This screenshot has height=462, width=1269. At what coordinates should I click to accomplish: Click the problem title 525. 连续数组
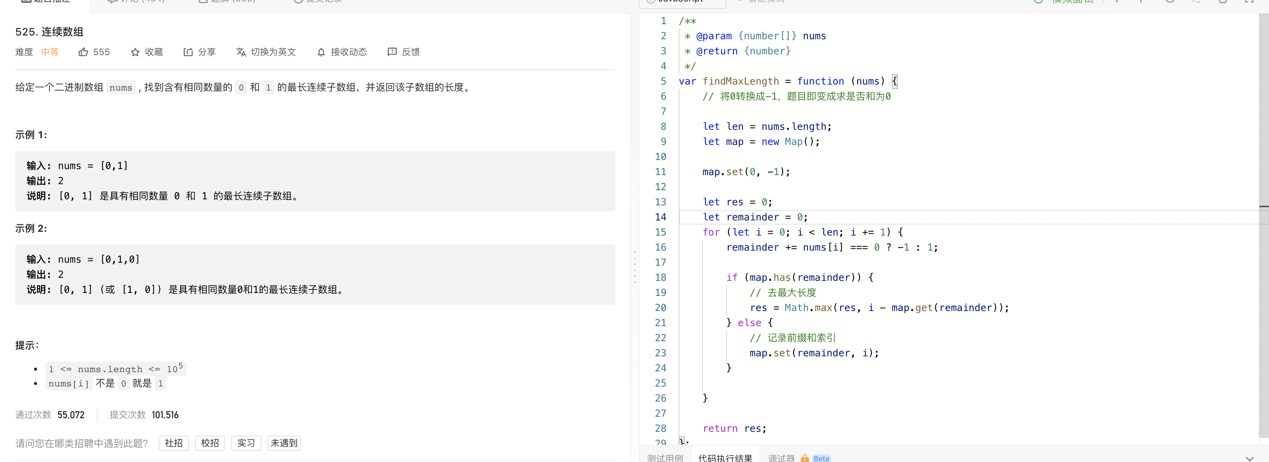(x=49, y=32)
